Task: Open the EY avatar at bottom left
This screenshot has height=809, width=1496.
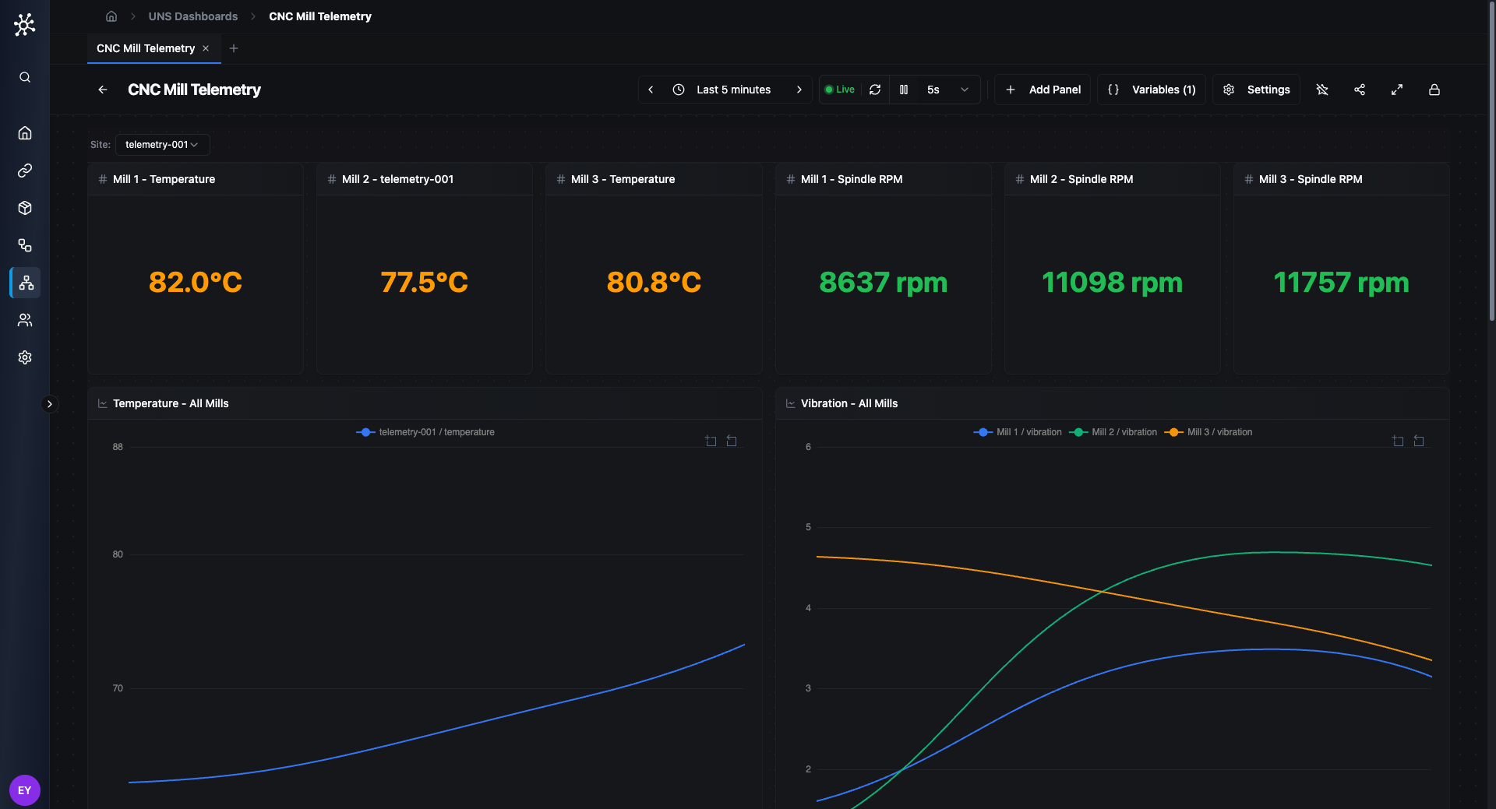Action: click(x=25, y=790)
